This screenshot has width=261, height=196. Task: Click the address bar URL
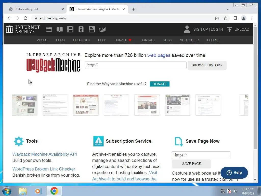53,18
